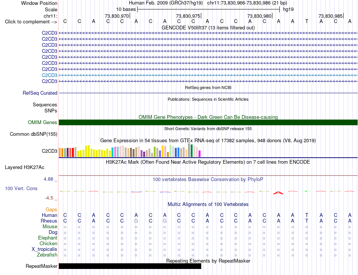The height and width of the screenshot is (275, 358).
Task: Select the Rhesus species row label
Action: (x=49, y=221)
